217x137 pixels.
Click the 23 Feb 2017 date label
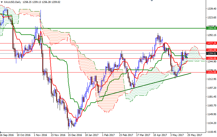(x=126, y=135)
